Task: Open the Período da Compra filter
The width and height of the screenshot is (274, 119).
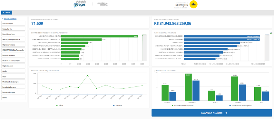Action: pyautogui.click(x=14, y=87)
